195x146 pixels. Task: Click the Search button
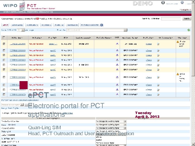pos(187,19)
